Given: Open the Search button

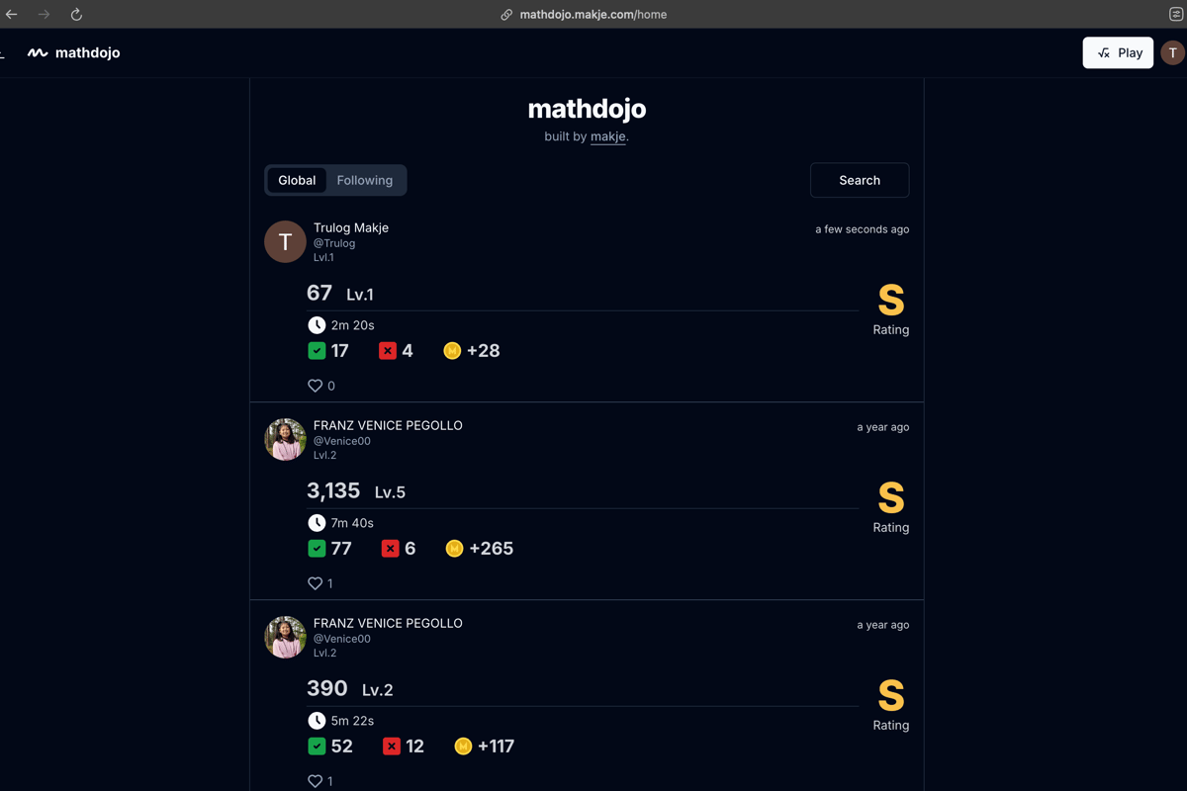Looking at the screenshot, I should coord(859,180).
